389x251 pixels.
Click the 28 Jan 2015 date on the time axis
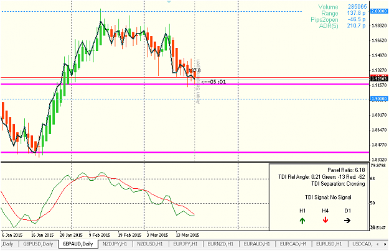[x=71, y=235]
